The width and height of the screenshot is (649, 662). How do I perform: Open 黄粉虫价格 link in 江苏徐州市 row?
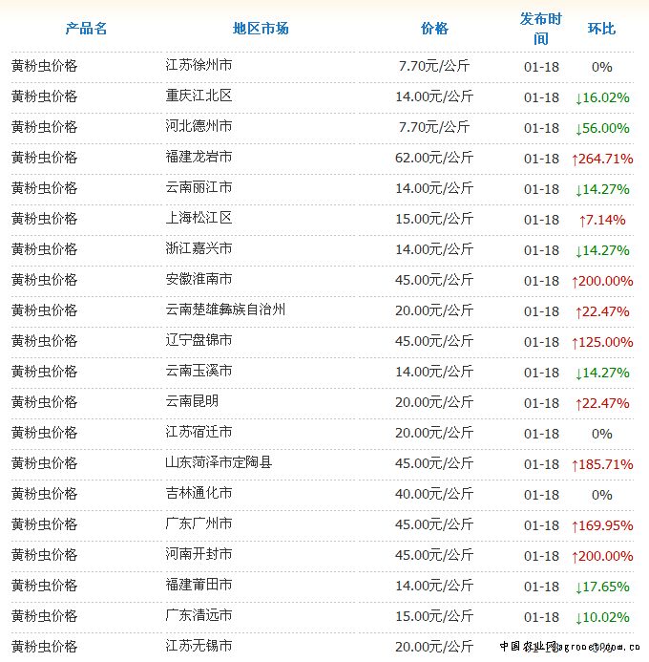point(45,67)
